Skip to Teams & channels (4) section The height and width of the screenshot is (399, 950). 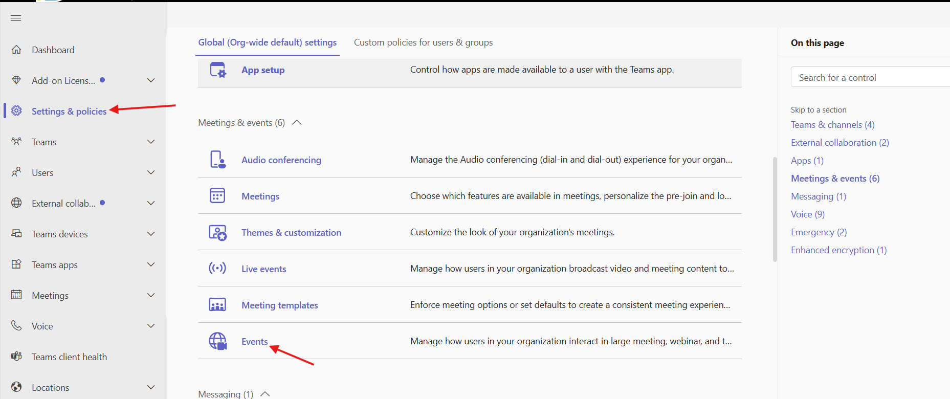[x=833, y=125]
